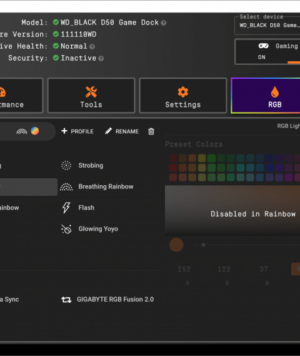Open the Select device dropdown

click(x=267, y=25)
